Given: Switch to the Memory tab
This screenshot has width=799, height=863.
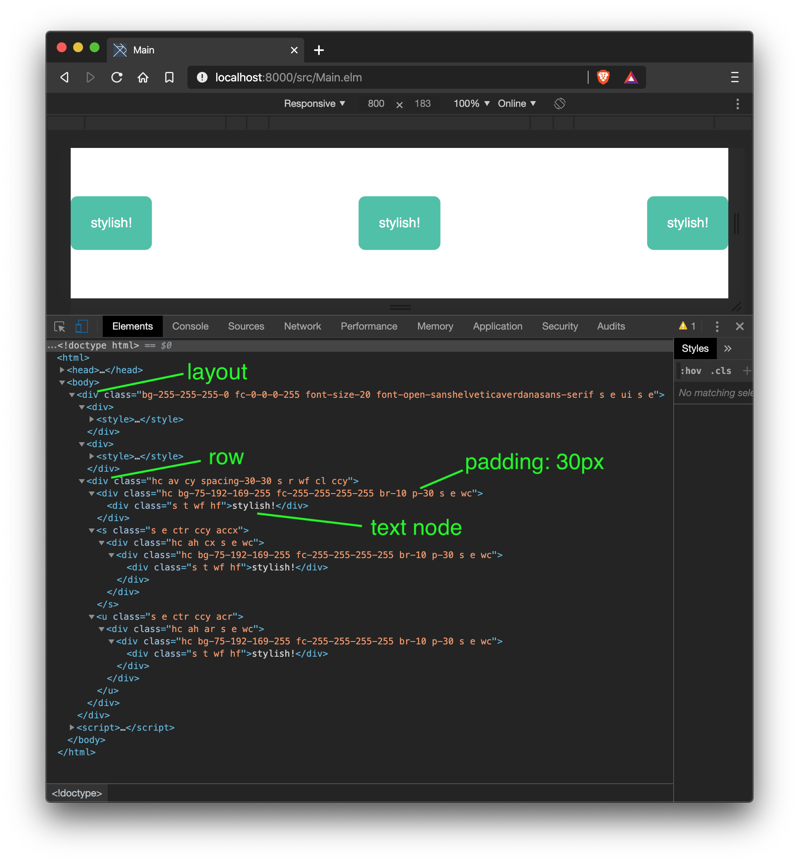Looking at the screenshot, I should coord(435,326).
